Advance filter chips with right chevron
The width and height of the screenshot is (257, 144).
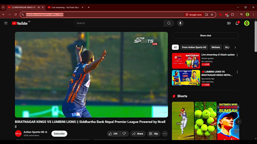[x=235, y=47]
